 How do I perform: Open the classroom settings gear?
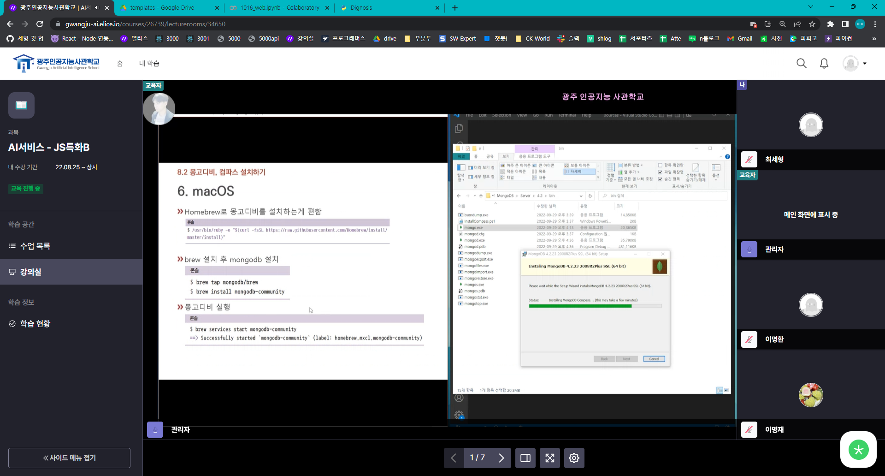pos(574,458)
